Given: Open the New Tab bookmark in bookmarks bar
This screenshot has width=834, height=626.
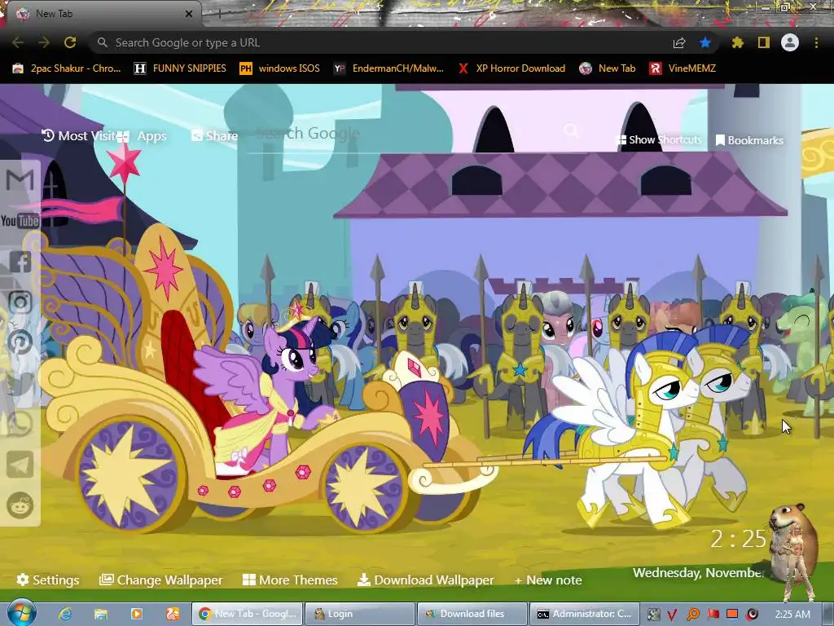Looking at the screenshot, I should [x=608, y=68].
